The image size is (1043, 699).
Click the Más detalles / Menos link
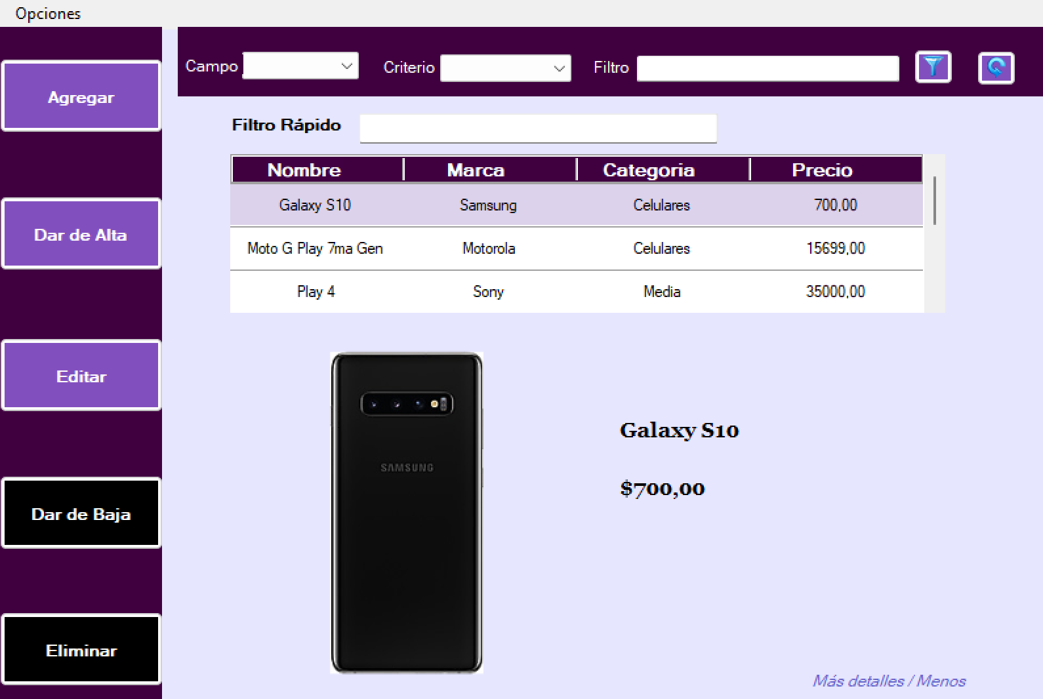[x=889, y=681]
